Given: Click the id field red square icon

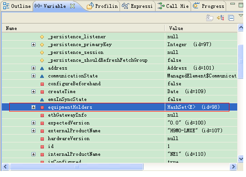Looking at the screenshot, I should [x=42, y=147].
